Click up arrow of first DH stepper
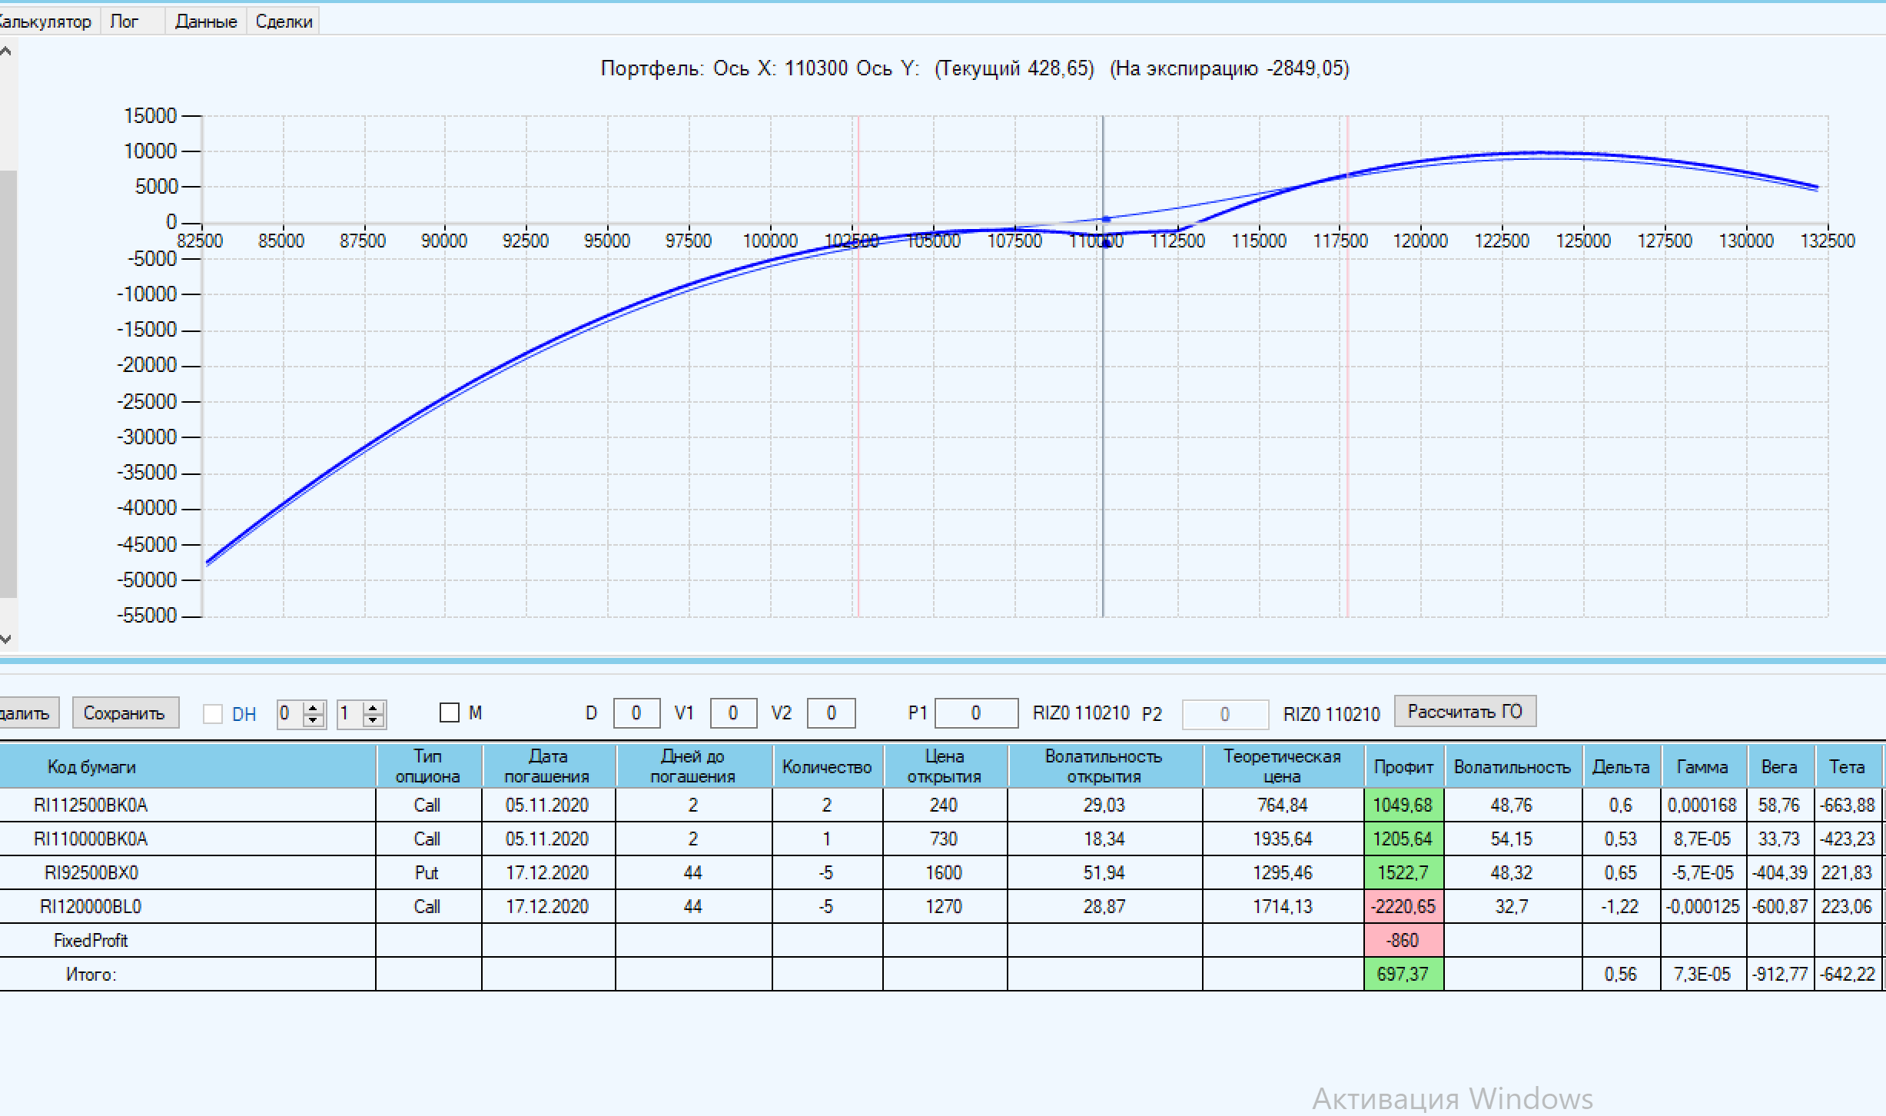This screenshot has height=1116, width=1886. coord(313,708)
